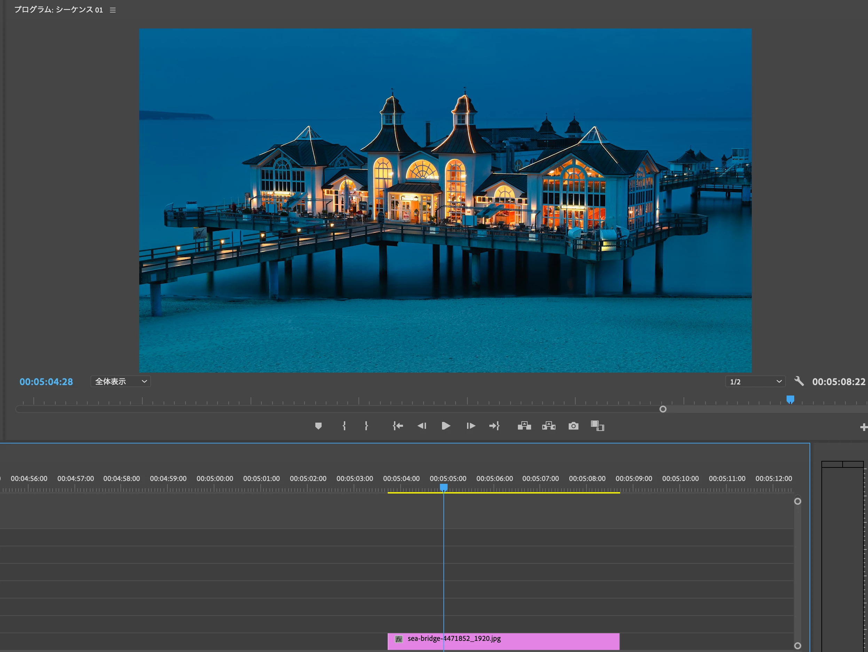Viewport: 868px width, 652px height.
Task: Click the Lift button
Action: click(x=524, y=426)
